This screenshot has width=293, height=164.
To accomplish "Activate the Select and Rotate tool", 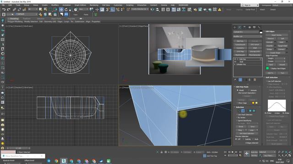I will pos(66,10).
